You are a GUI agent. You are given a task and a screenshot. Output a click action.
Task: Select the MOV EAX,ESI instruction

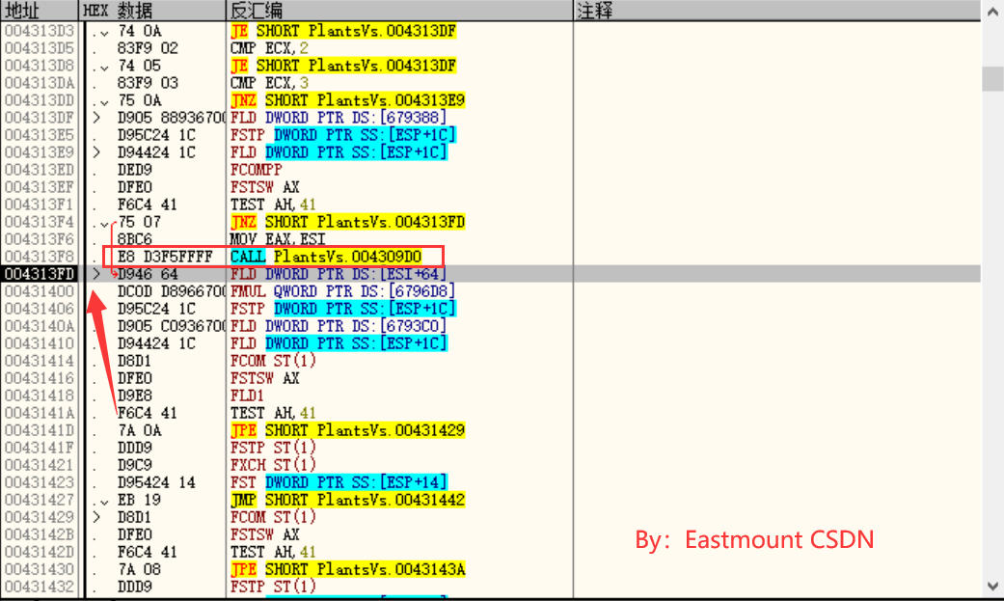(x=278, y=239)
